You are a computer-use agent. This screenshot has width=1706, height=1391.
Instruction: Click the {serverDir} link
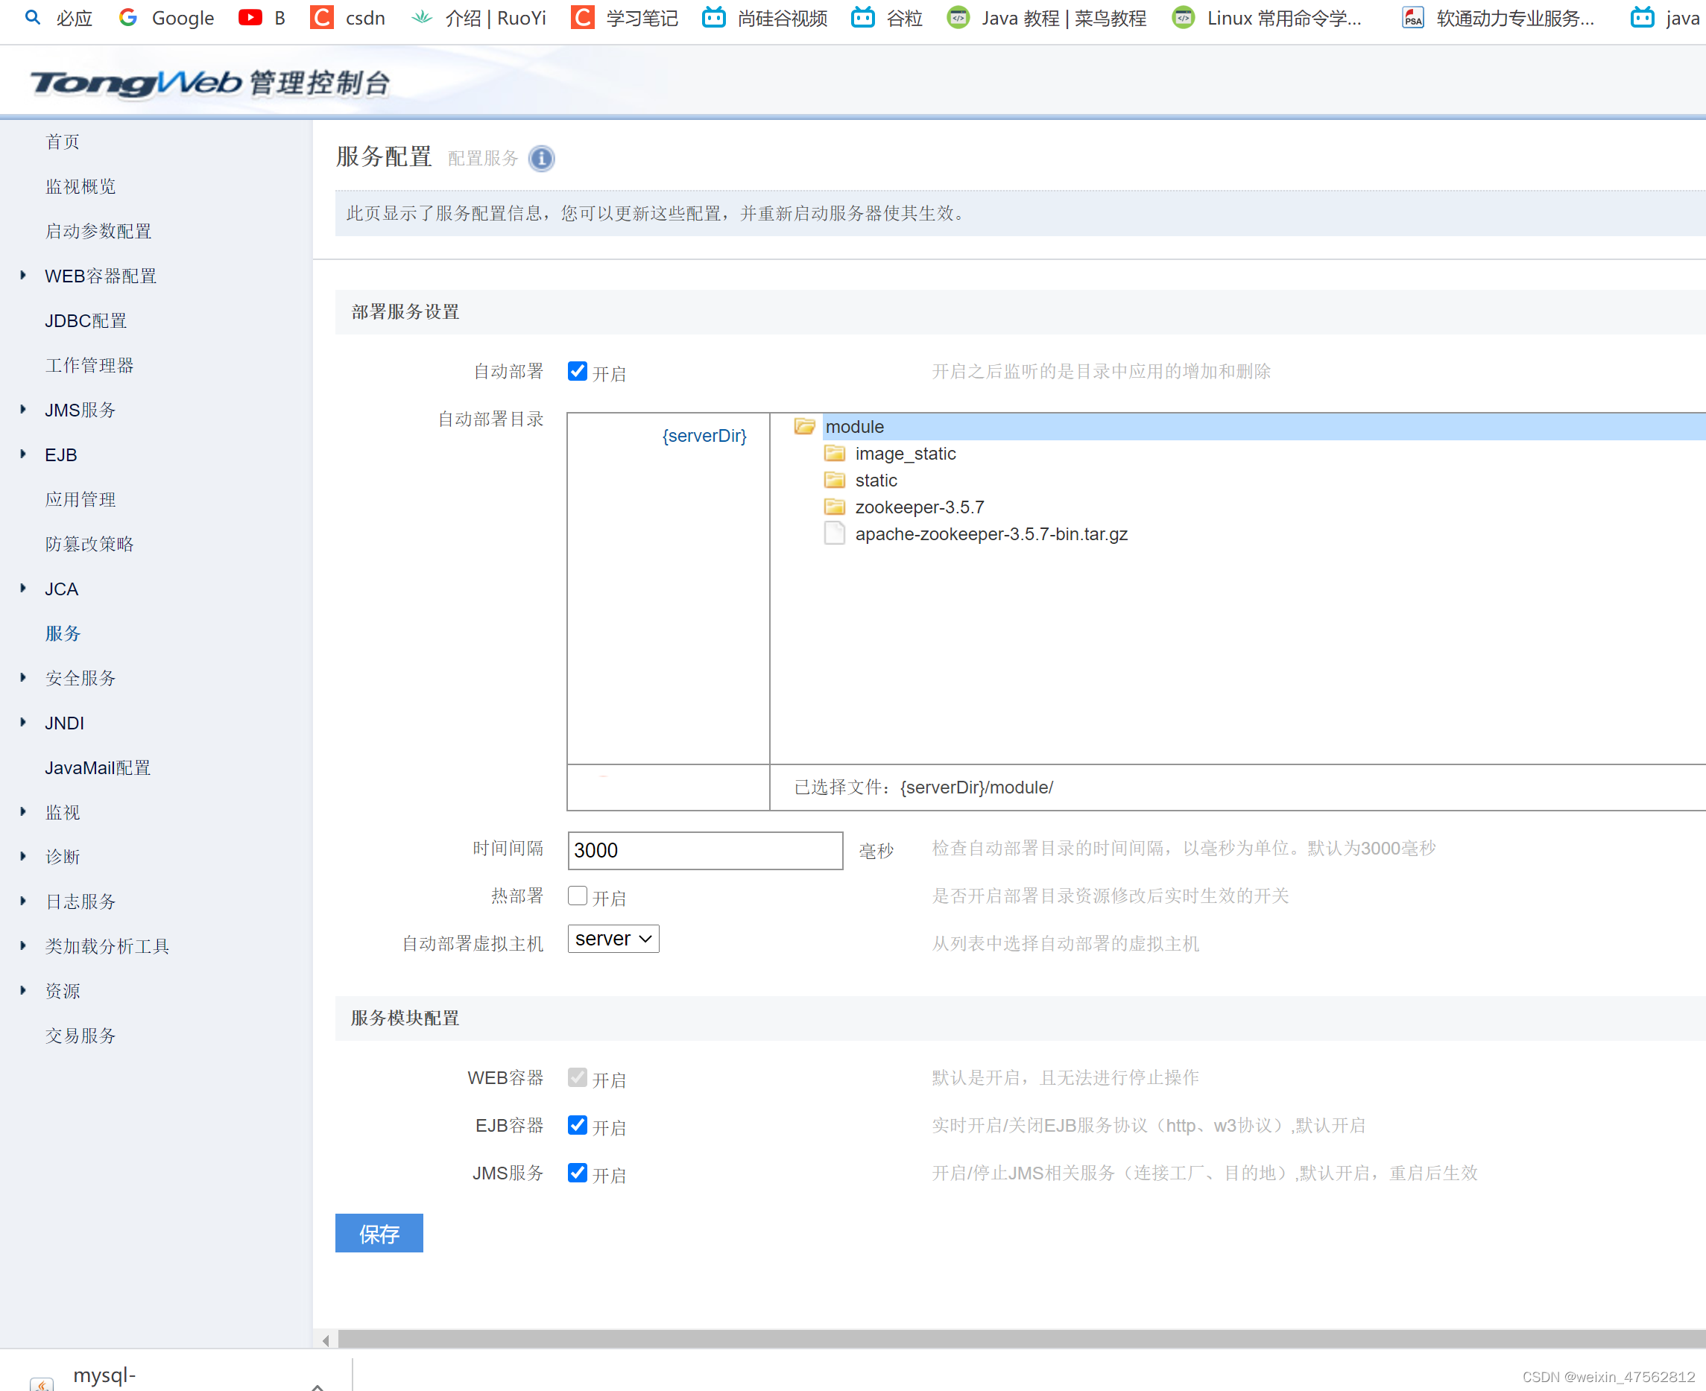point(704,436)
